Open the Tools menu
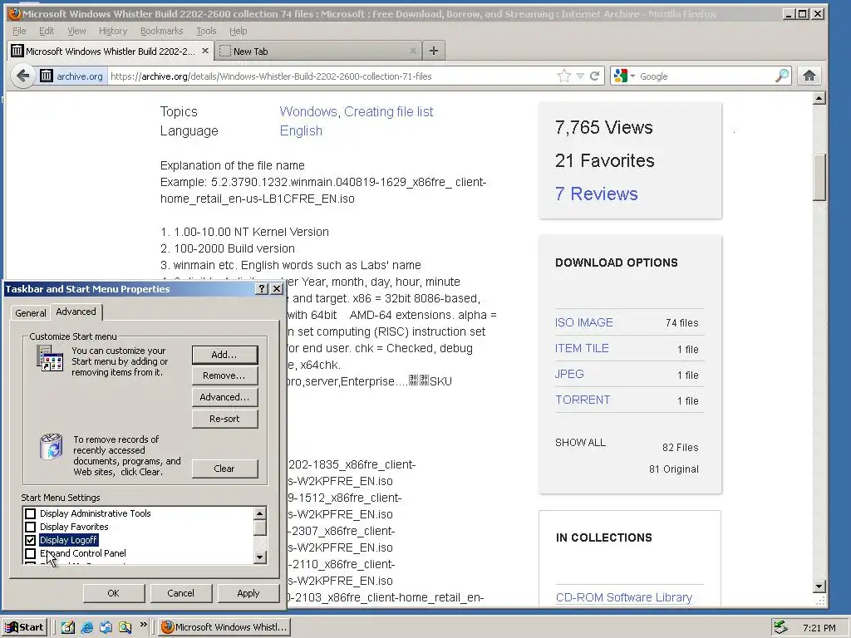This screenshot has height=638, width=851. pos(206,31)
